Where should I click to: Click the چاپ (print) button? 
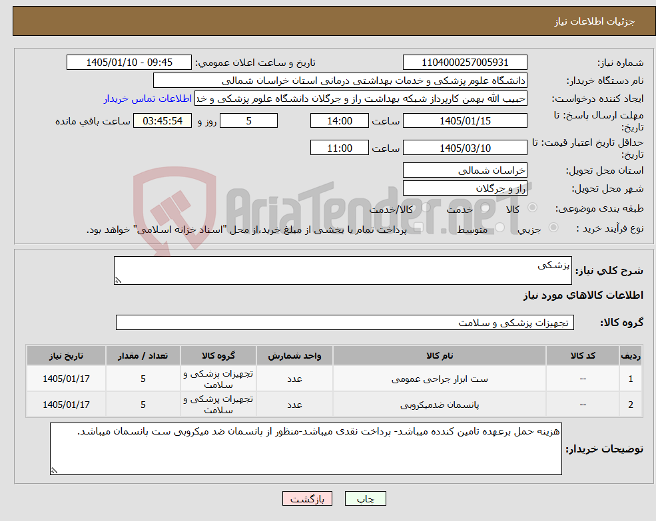click(x=365, y=498)
